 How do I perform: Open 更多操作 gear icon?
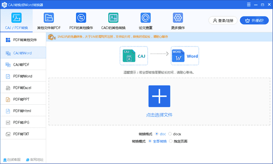[x=178, y=18]
